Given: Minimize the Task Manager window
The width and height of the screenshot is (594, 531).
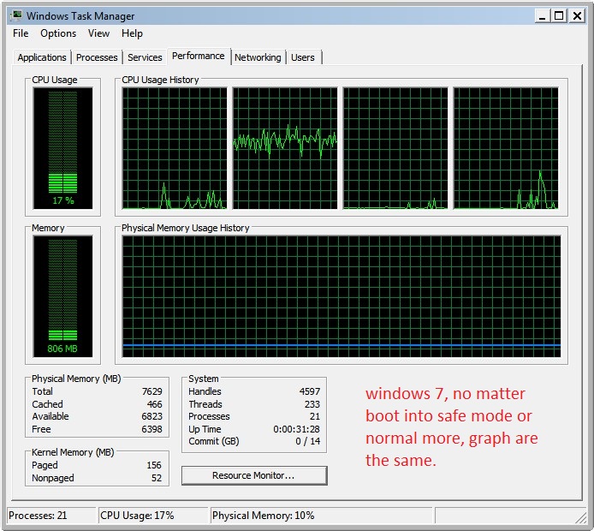Looking at the screenshot, I should (542, 16).
